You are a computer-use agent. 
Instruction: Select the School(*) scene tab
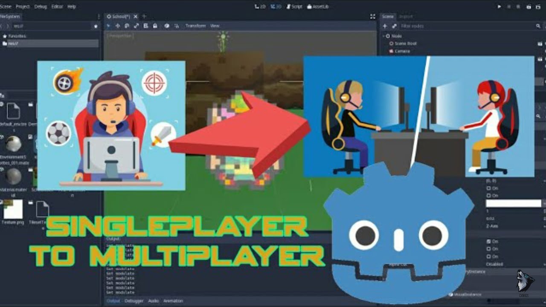point(121,16)
